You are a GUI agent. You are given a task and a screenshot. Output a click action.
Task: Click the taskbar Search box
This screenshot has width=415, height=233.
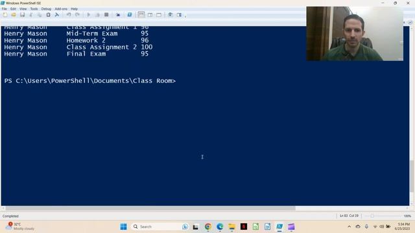click(160, 227)
